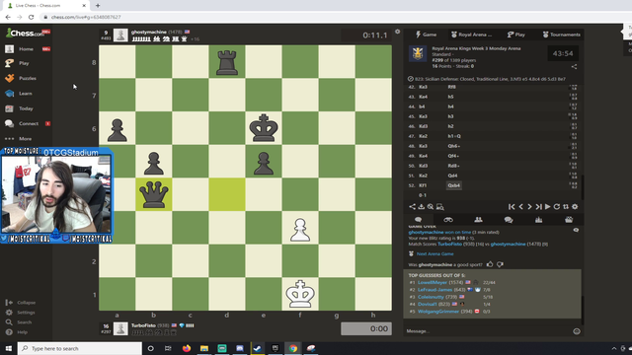The image size is (632, 355).
Task: Open the players list tab
Action: [478, 220]
